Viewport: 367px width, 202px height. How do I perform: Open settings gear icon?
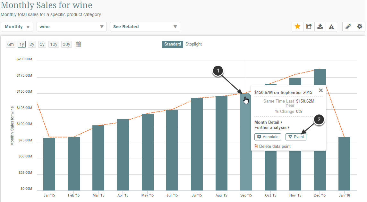click(360, 27)
